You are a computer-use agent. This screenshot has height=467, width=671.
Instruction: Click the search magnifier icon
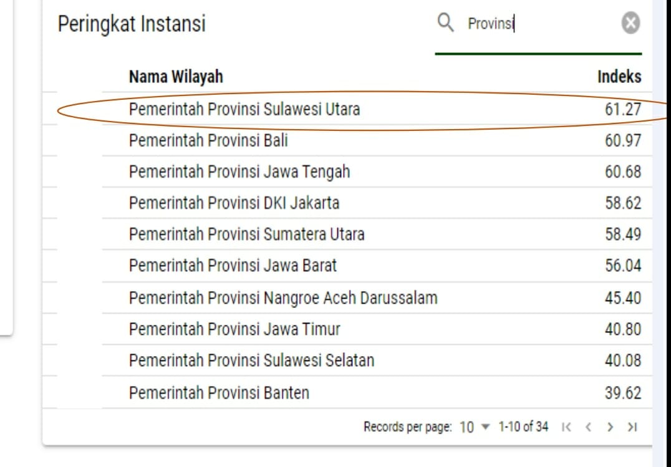tap(445, 22)
